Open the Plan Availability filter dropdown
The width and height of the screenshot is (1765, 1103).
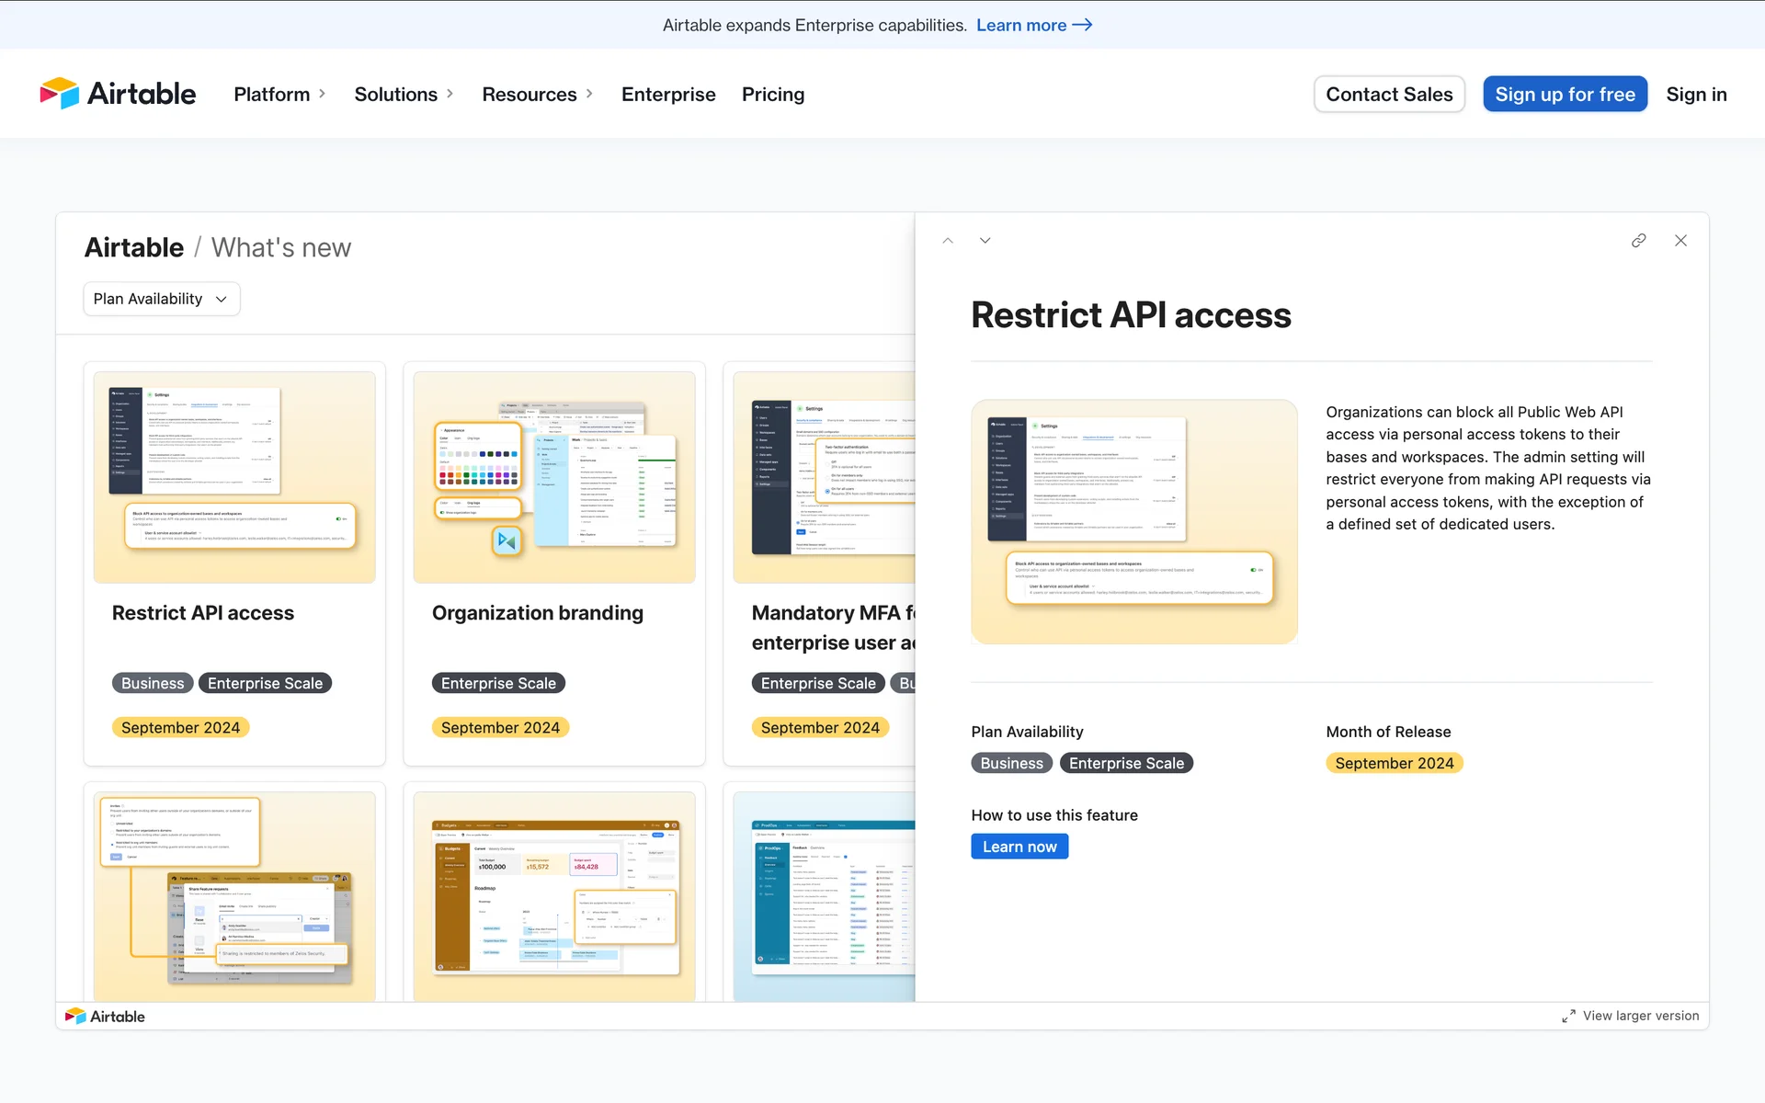pyautogui.click(x=161, y=299)
